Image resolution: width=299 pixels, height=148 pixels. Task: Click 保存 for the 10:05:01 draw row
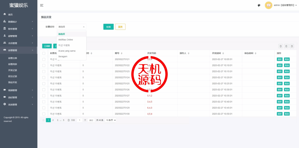(x=280, y=59)
